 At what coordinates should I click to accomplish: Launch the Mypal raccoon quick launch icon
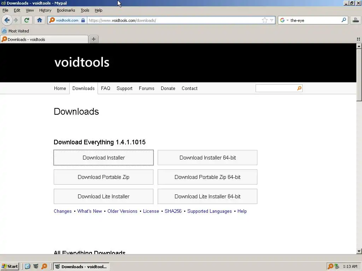coord(36,266)
